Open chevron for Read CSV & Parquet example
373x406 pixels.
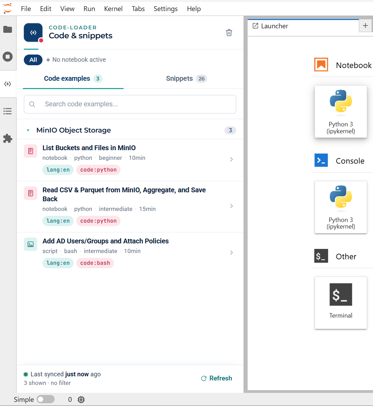(231, 206)
